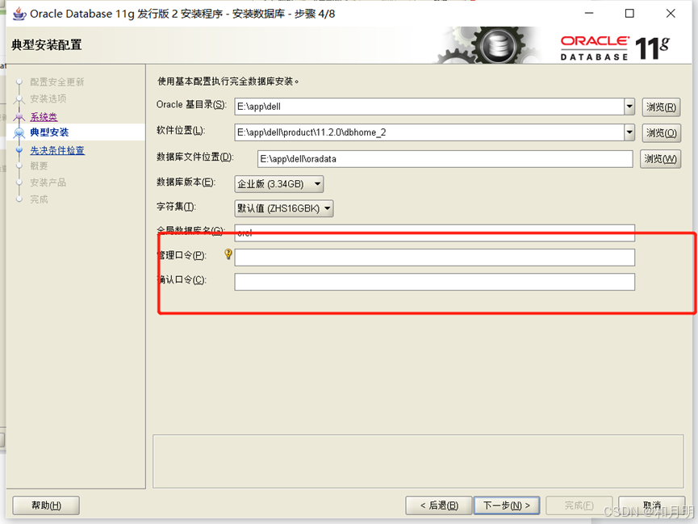Open the Oracle 基目录 dropdown arrow

pyautogui.click(x=629, y=107)
